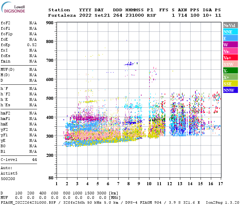
Task: Select the NNW dark blue legend swatch
Action: tap(230, 90)
